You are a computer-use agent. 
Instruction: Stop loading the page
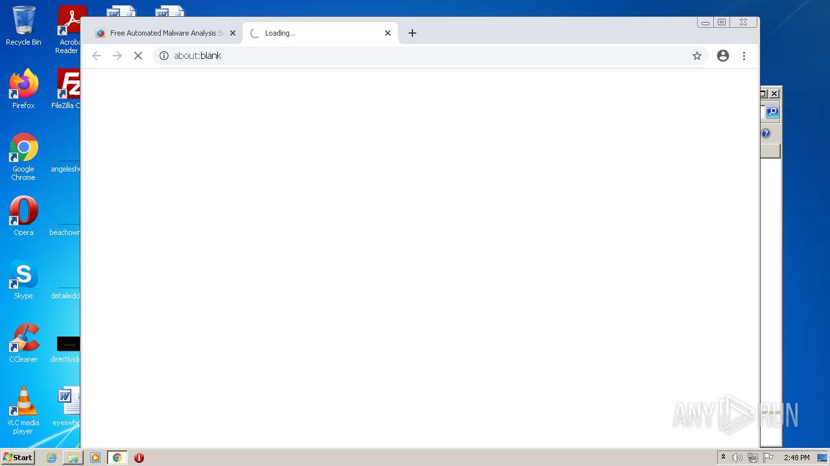[x=138, y=56]
